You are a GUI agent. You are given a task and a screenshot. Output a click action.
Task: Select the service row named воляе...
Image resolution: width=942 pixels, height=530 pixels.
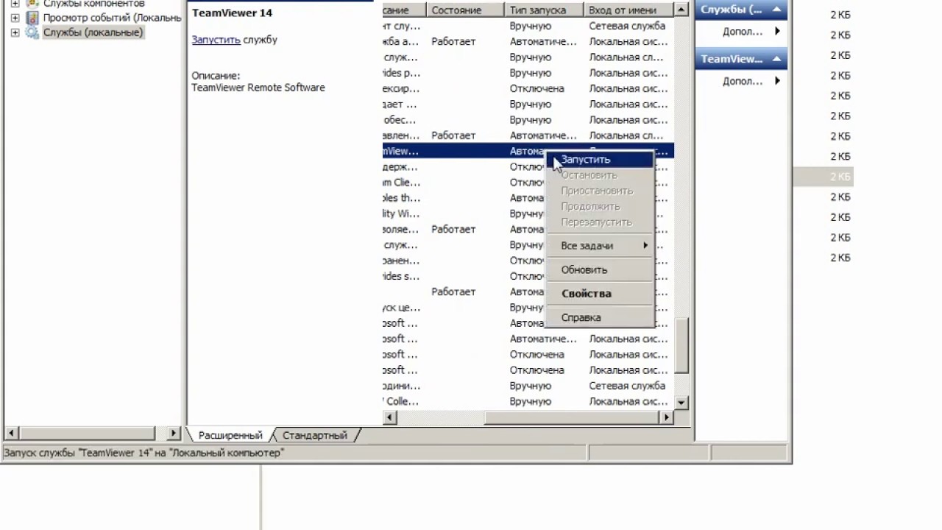point(528,229)
